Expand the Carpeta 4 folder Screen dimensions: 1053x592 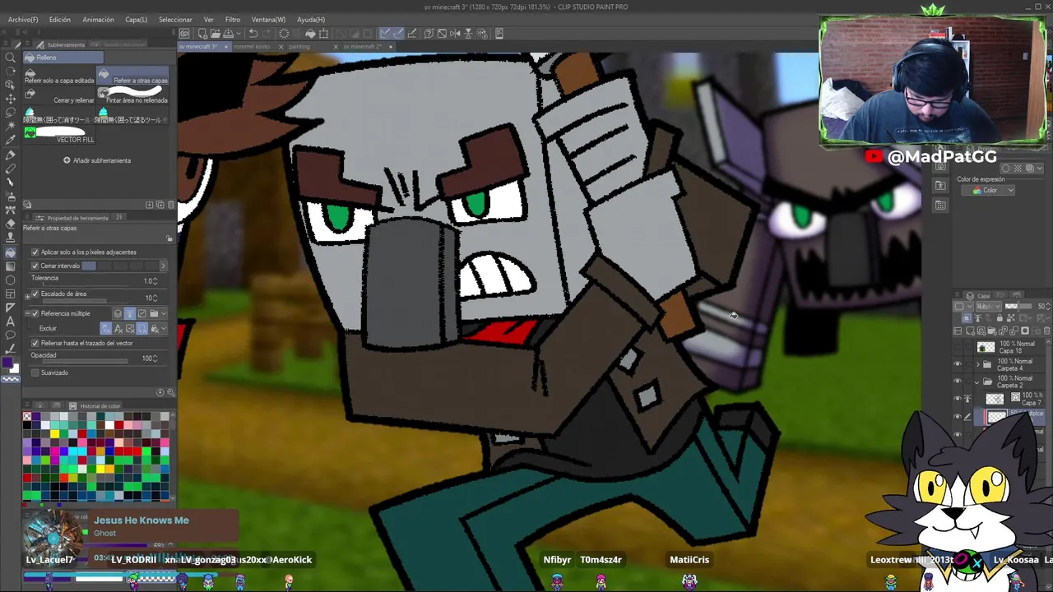(x=978, y=364)
